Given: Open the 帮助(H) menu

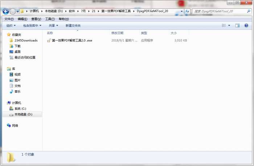Looking at the screenshot, I should pos(64,19).
